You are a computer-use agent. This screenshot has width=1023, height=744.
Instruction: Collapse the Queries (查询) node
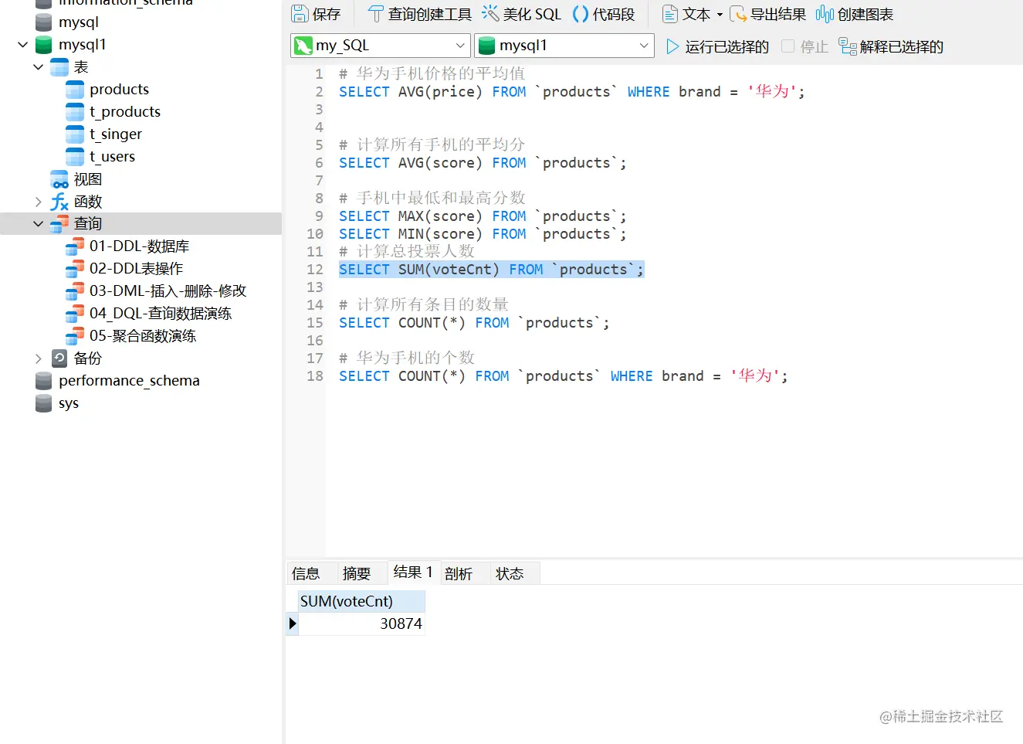click(39, 224)
